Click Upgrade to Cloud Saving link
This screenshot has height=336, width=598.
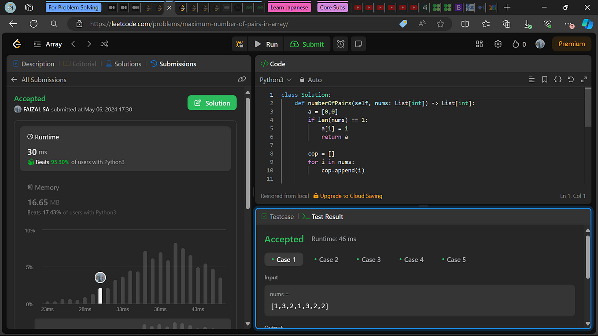click(x=348, y=196)
